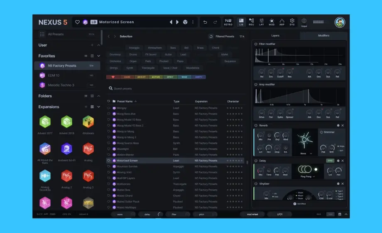The width and height of the screenshot is (382, 233).
Task: Collapse the Folders section
Action: tap(99, 96)
